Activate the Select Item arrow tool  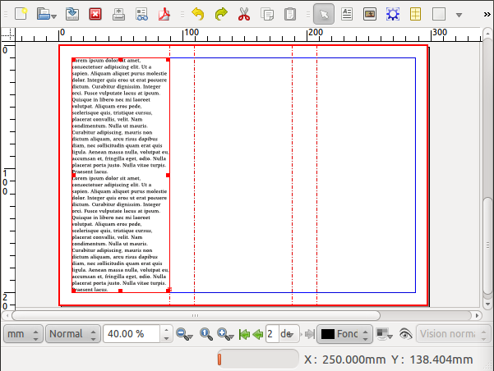tap(325, 14)
